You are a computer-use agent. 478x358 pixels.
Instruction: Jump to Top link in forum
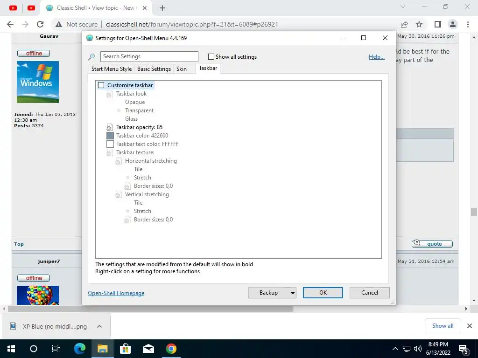[19, 244]
